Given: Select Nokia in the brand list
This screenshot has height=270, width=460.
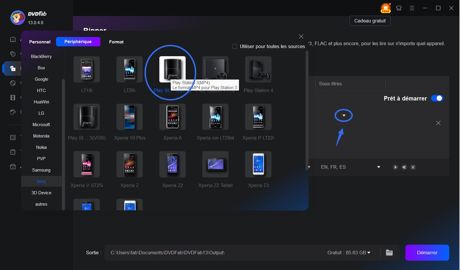Looking at the screenshot, I should 41,147.
